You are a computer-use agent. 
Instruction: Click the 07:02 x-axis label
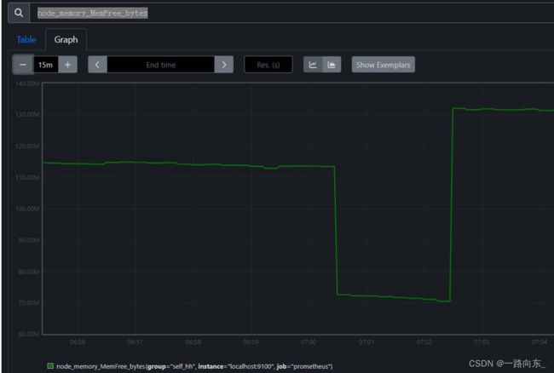424,342
